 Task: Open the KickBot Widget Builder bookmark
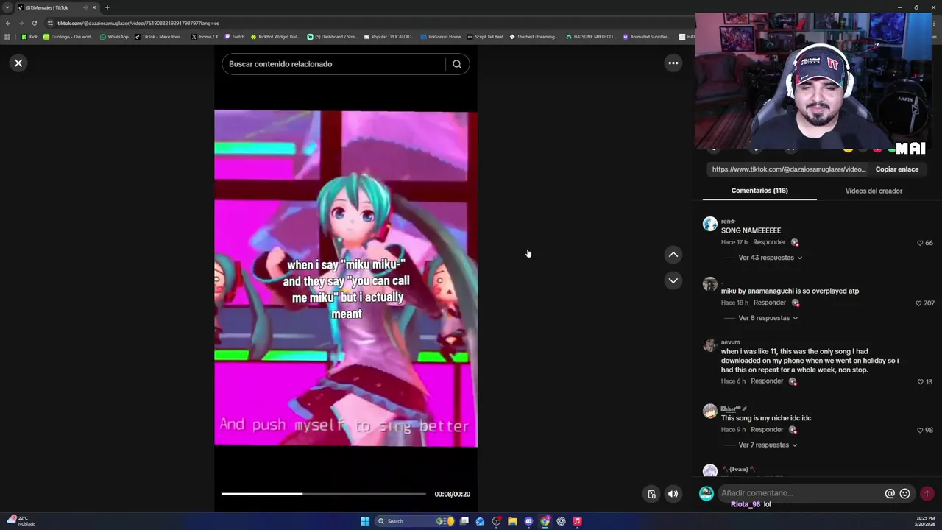point(276,37)
